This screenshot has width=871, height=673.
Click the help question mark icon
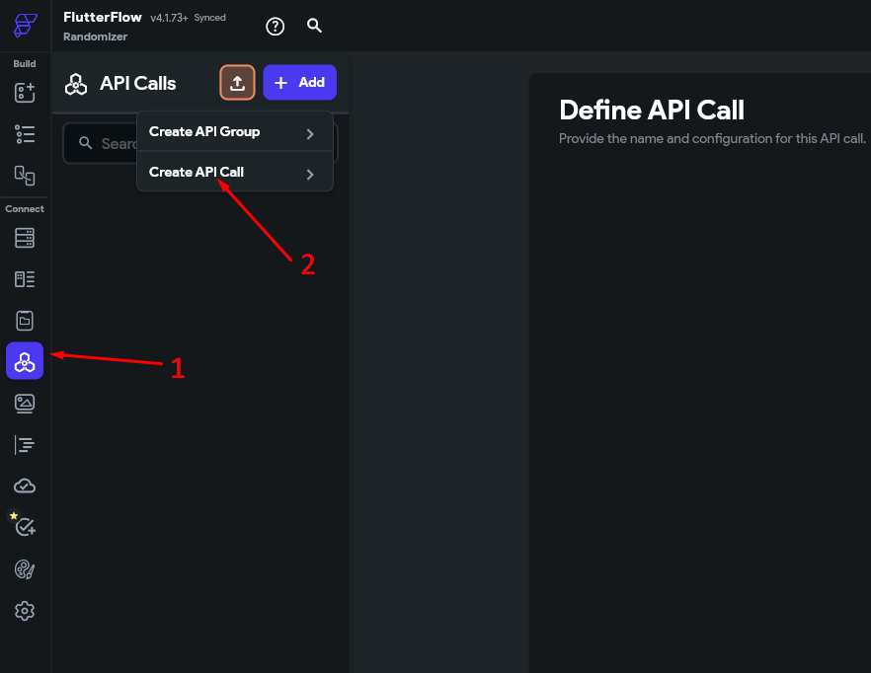click(275, 26)
